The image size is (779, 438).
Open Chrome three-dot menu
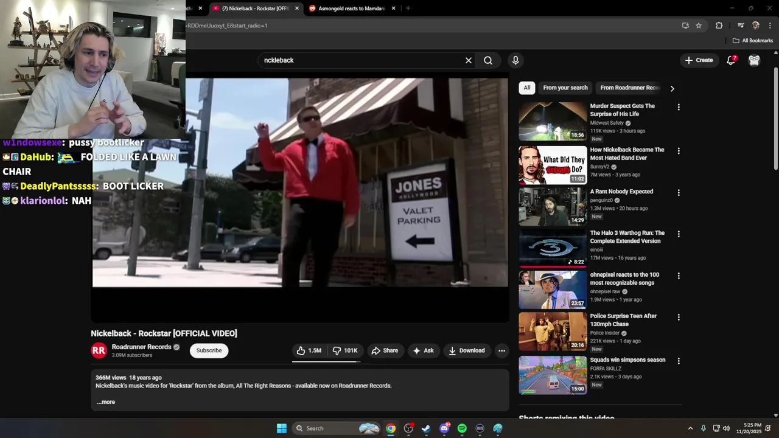coord(770,26)
